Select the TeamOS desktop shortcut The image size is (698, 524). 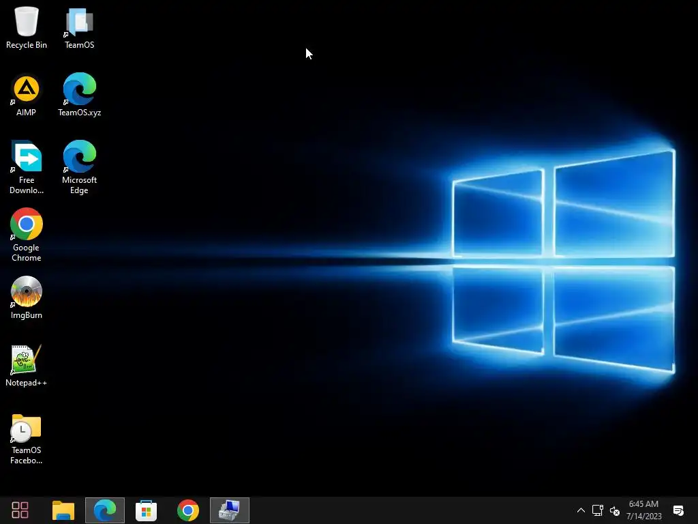pos(79,27)
